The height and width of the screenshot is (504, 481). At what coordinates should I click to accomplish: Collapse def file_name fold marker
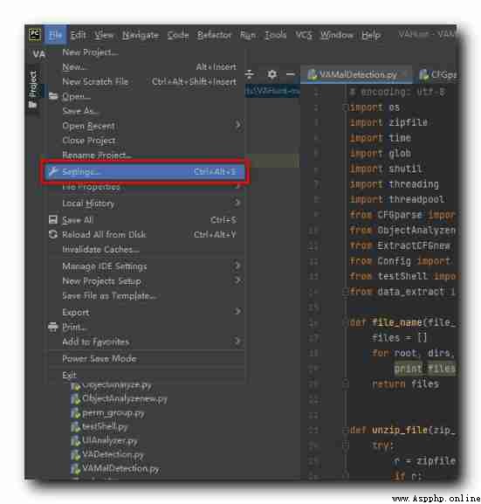pos(346,322)
